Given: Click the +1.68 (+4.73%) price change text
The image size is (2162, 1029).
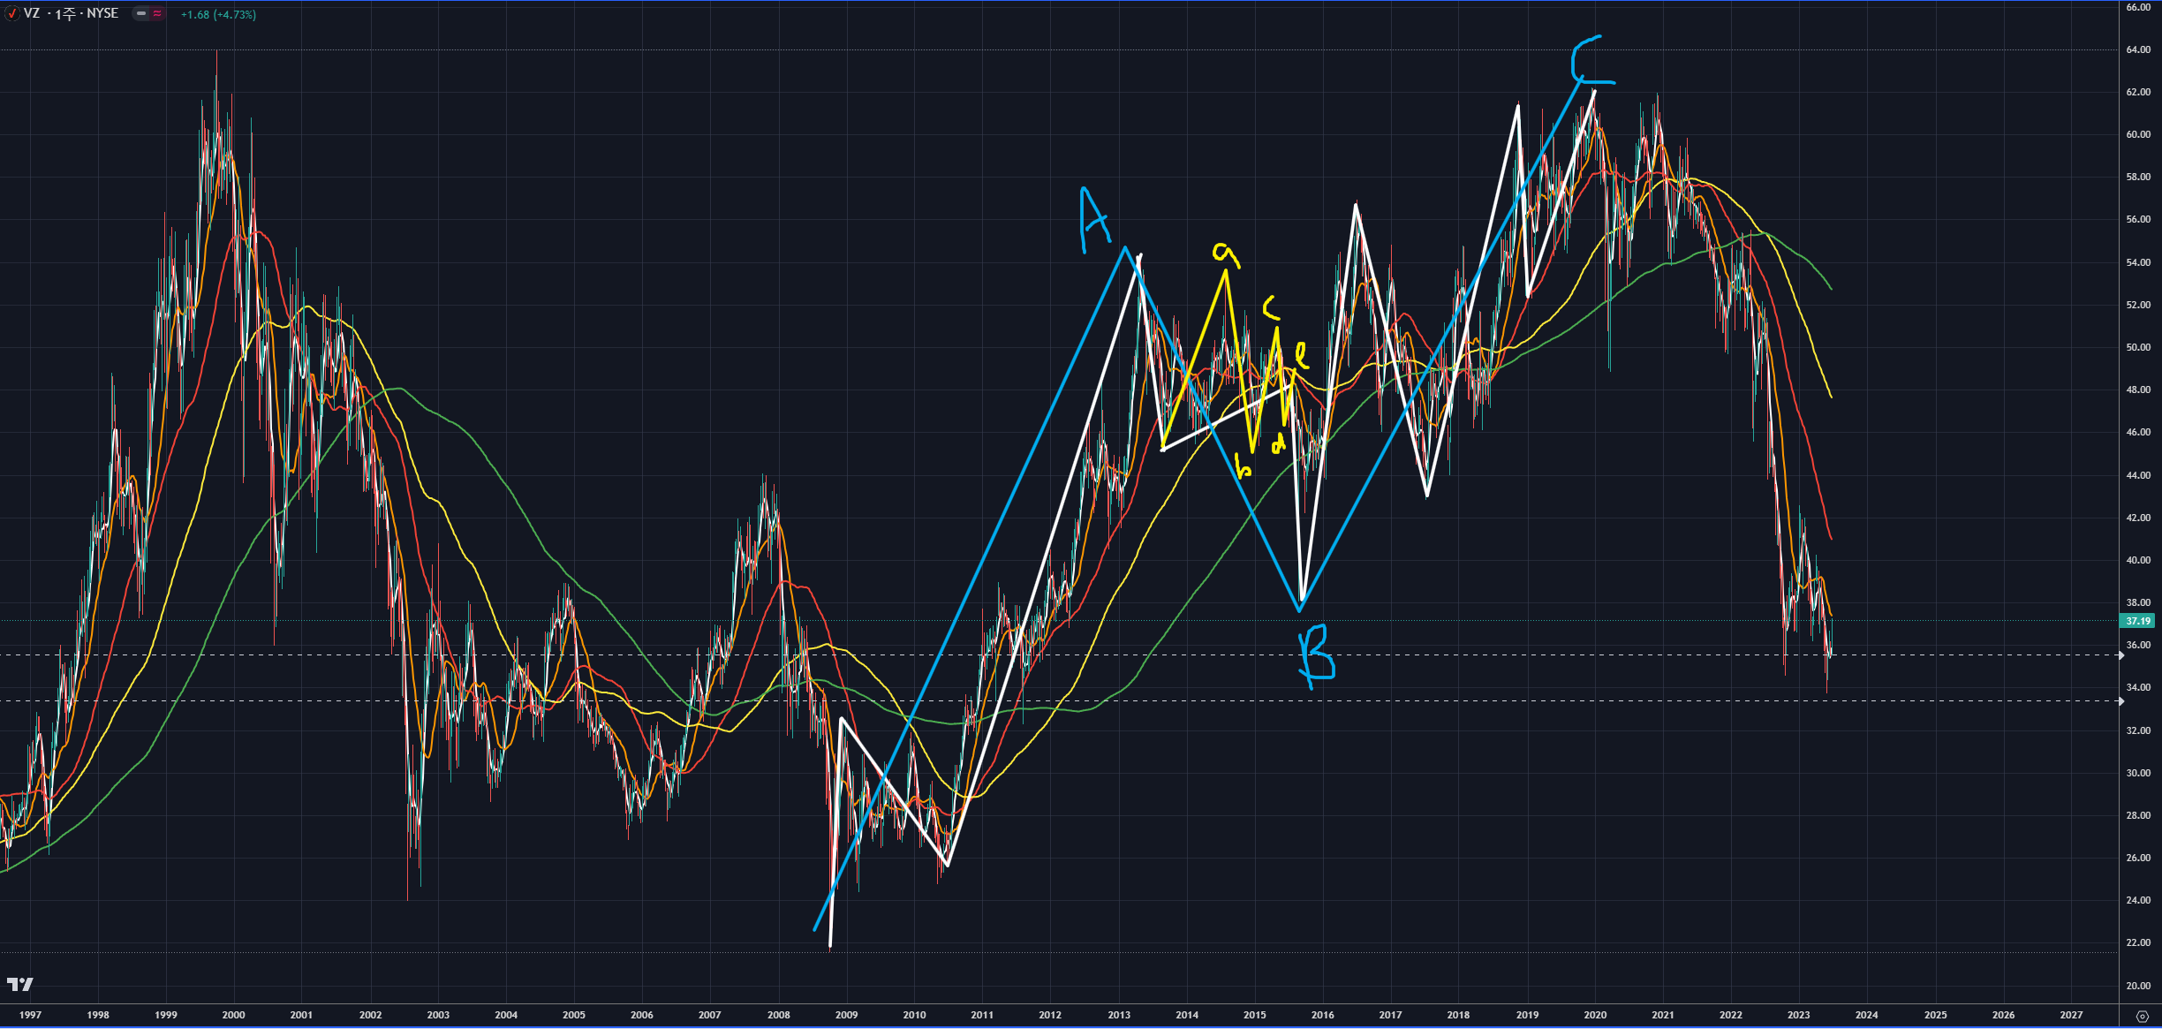Looking at the screenshot, I should (218, 15).
